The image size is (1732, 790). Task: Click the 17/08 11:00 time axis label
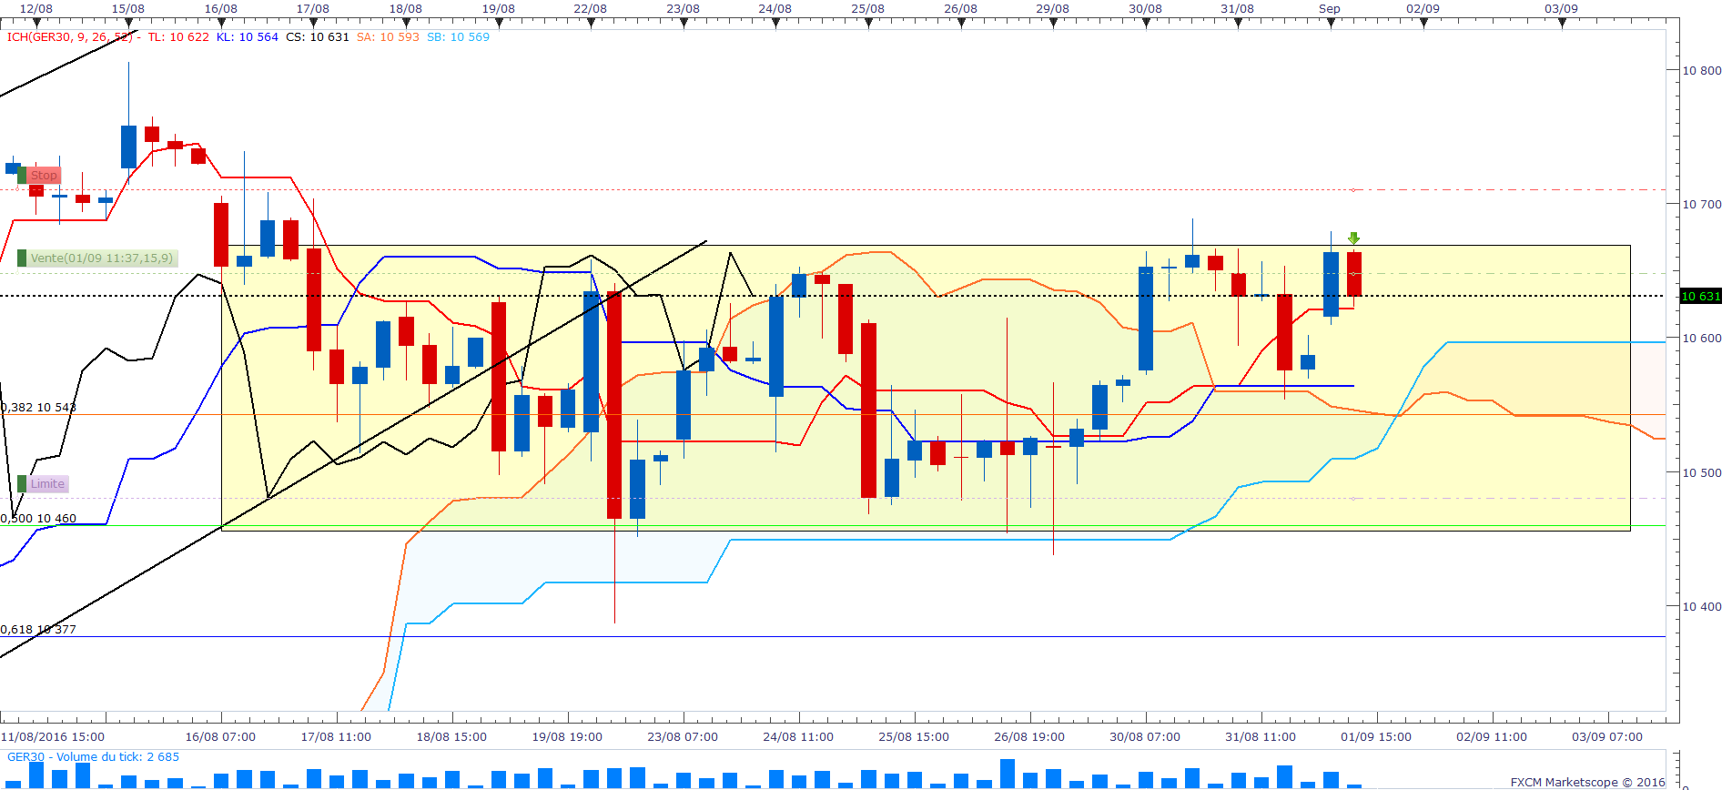coord(336,737)
